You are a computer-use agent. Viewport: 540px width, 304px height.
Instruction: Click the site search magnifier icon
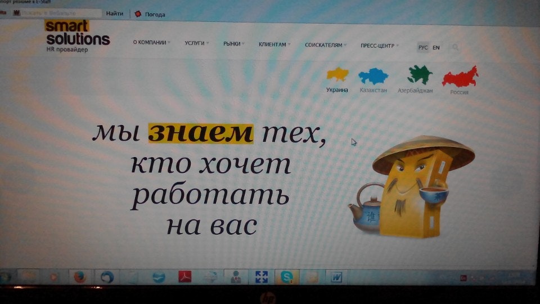click(455, 47)
